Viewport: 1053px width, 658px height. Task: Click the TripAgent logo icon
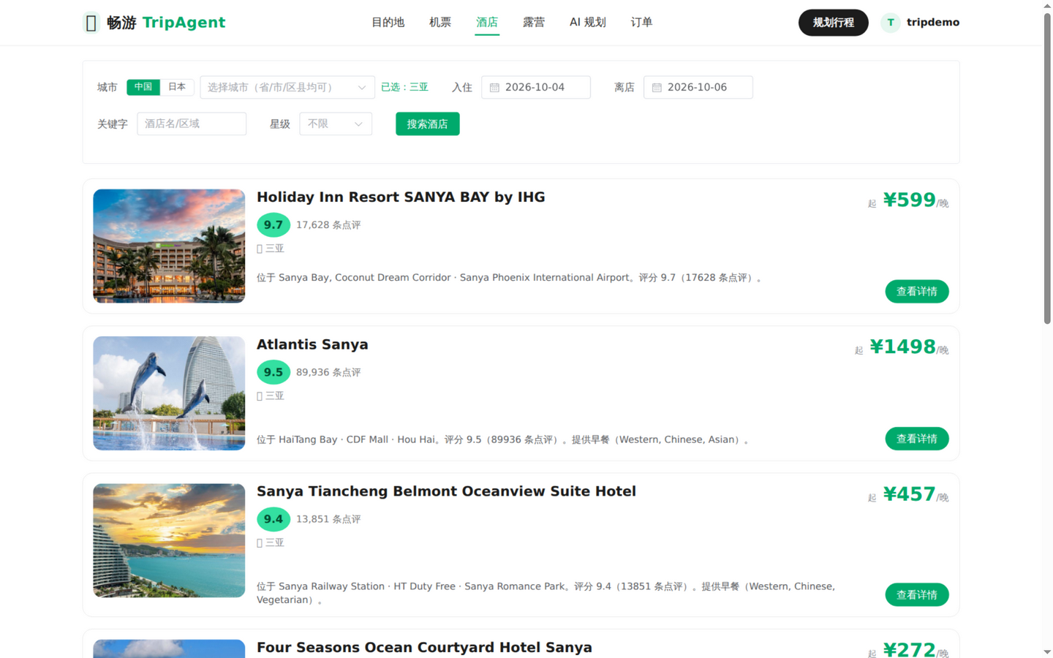click(91, 23)
